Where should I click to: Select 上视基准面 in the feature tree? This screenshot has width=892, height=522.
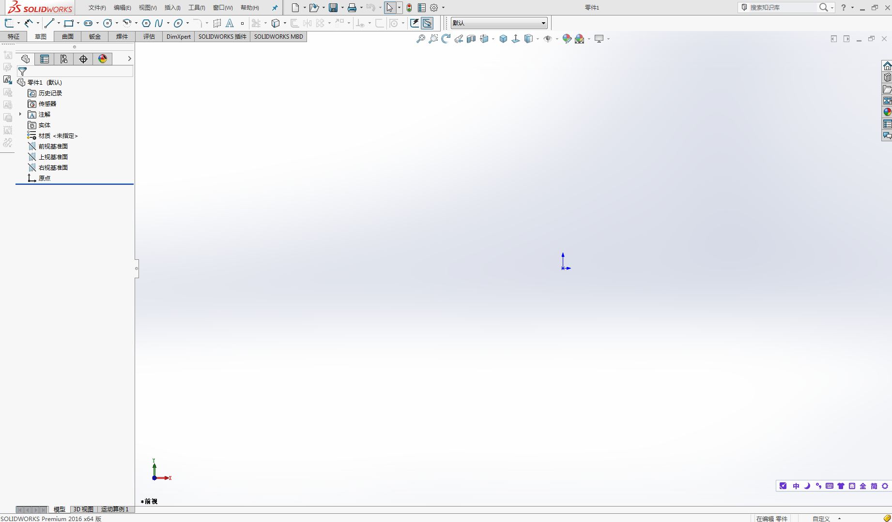point(53,157)
